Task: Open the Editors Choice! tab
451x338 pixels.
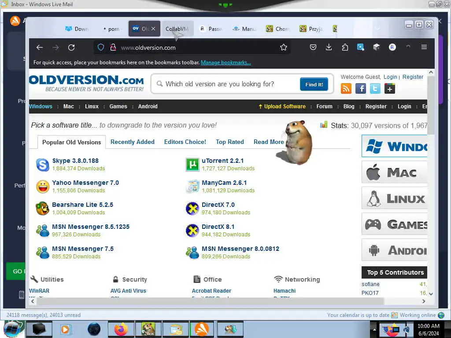Action: [x=185, y=142]
